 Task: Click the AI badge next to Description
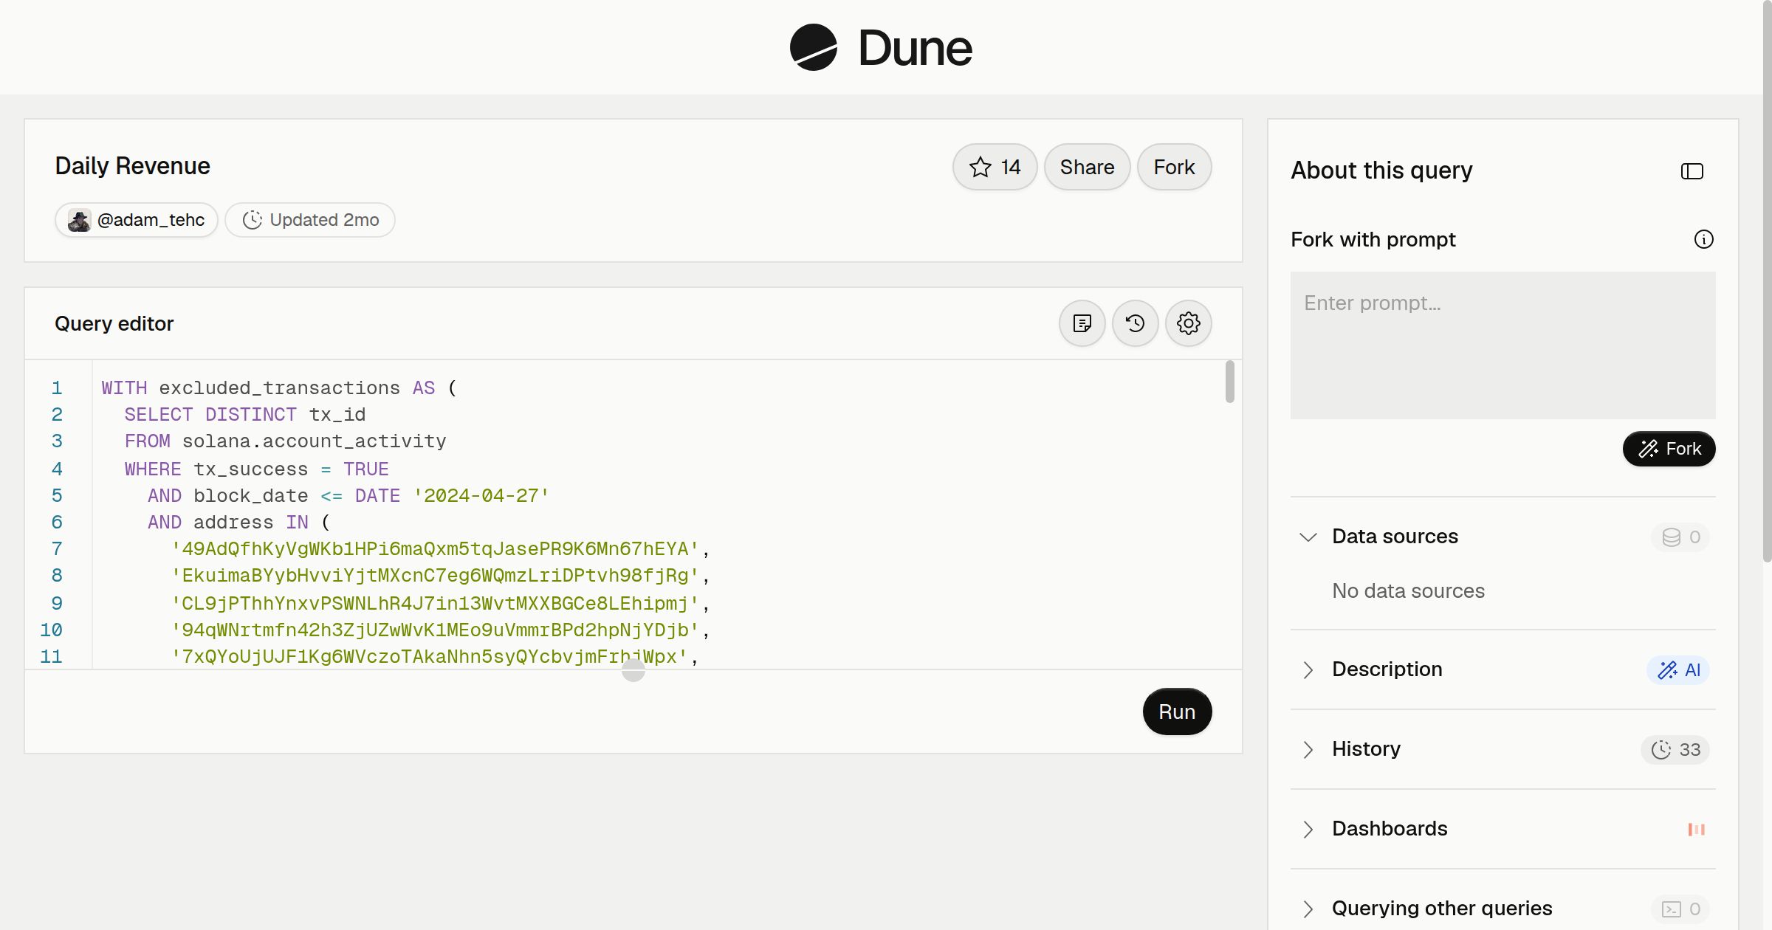[1678, 670]
